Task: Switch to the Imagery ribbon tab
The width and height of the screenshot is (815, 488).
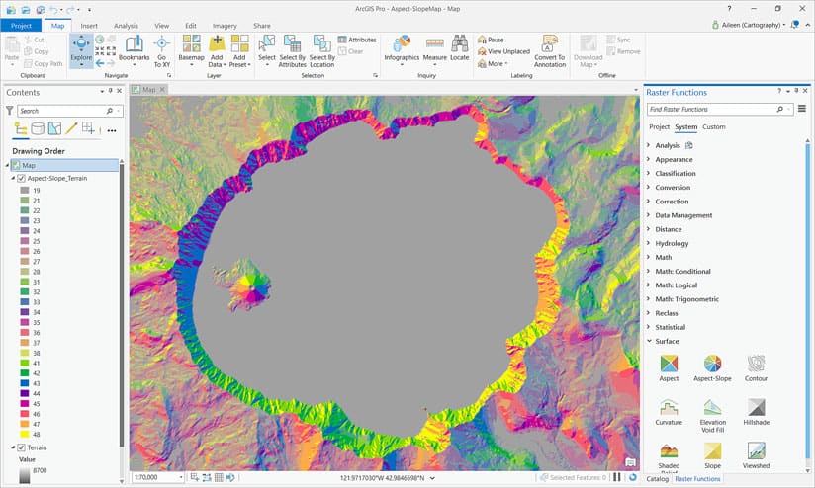Action: pyautogui.click(x=225, y=26)
